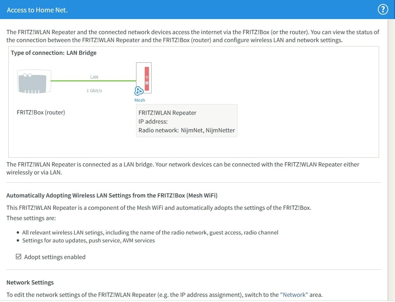Image resolution: width=395 pixels, height=302 pixels.
Task: Click the "IP address:" line in info box
Action: click(153, 122)
